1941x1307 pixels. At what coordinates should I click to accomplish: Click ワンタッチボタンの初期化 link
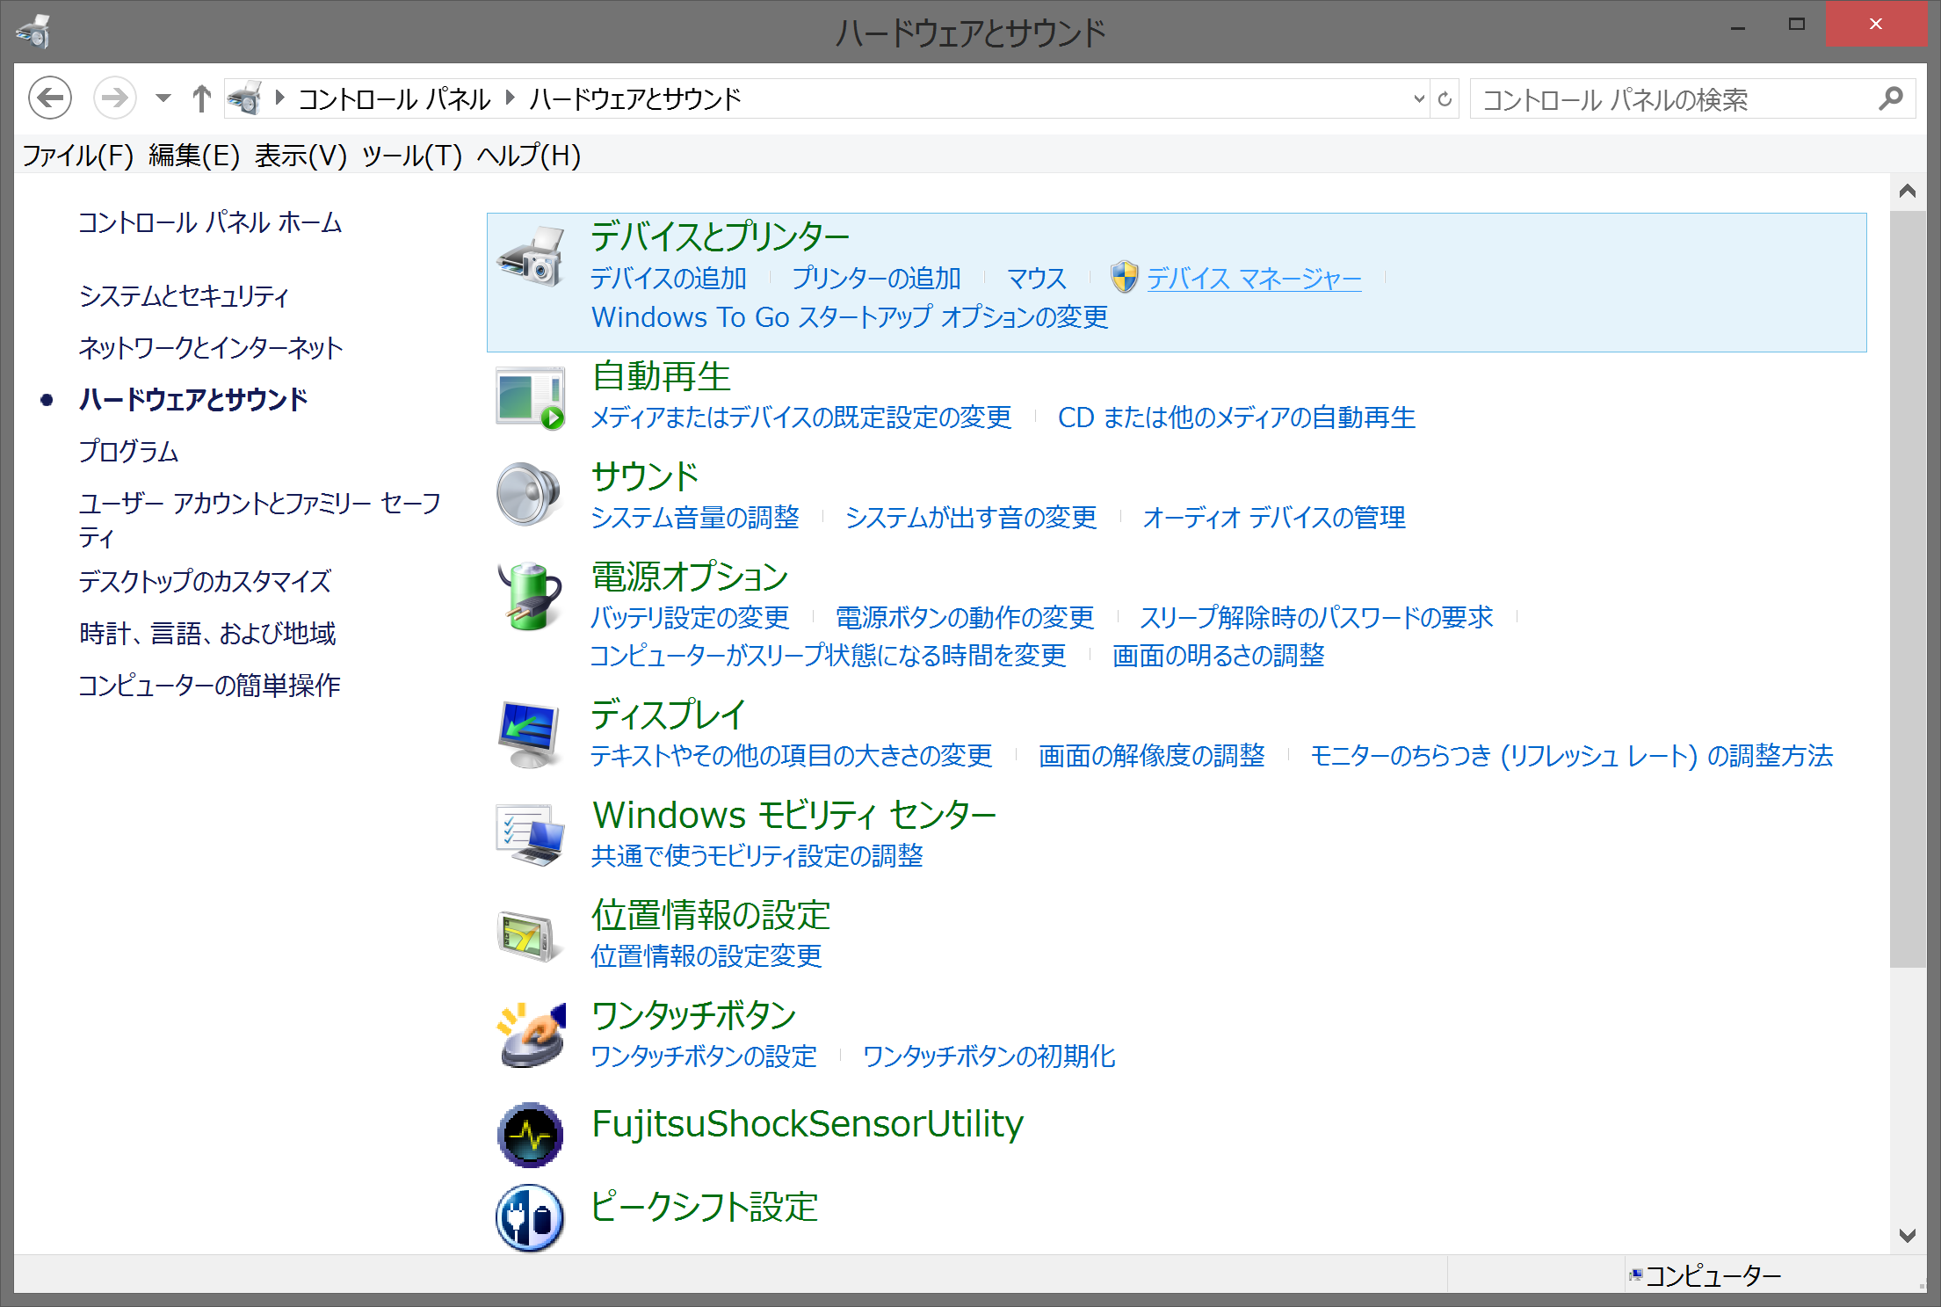point(989,1056)
